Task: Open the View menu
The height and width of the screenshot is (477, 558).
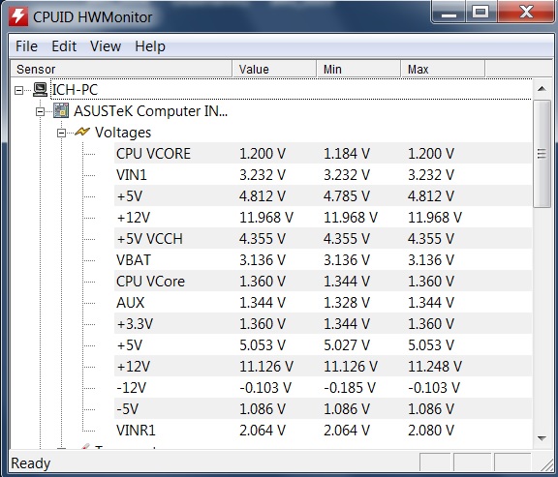Action: coord(106,46)
